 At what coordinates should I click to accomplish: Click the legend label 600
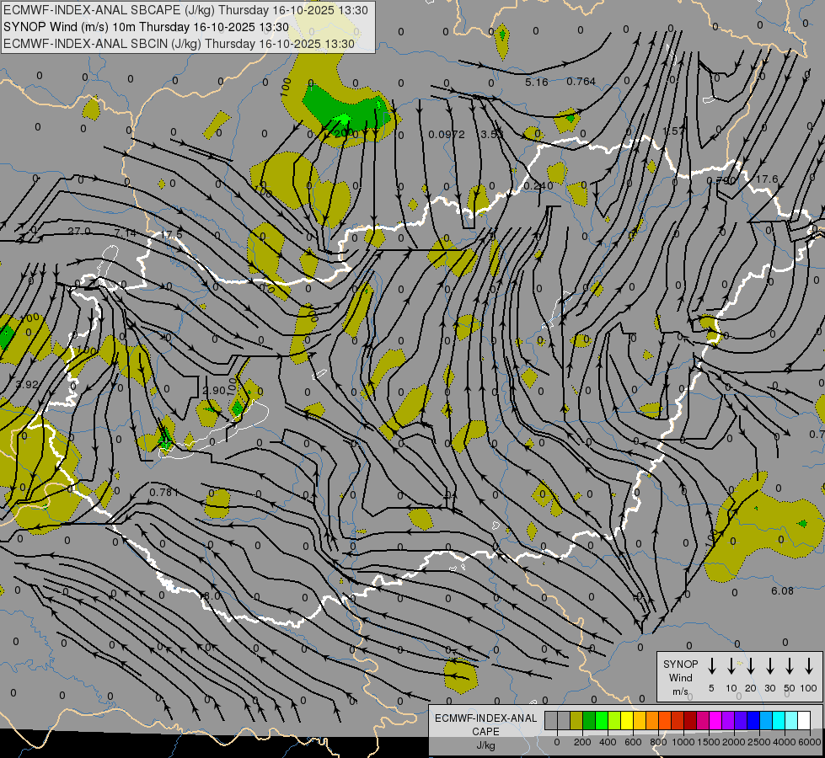[x=633, y=742]
